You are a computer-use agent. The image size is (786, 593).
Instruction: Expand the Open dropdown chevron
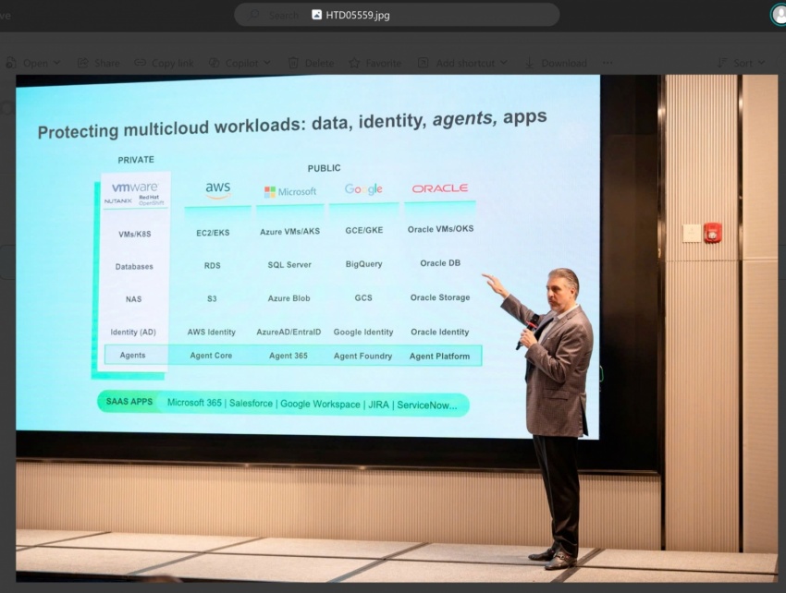[56, 62]
